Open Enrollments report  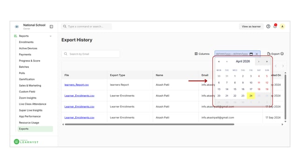[x=26, y=42]
